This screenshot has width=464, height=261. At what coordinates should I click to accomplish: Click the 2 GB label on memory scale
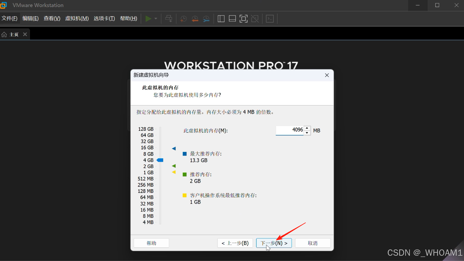[148, 166]
